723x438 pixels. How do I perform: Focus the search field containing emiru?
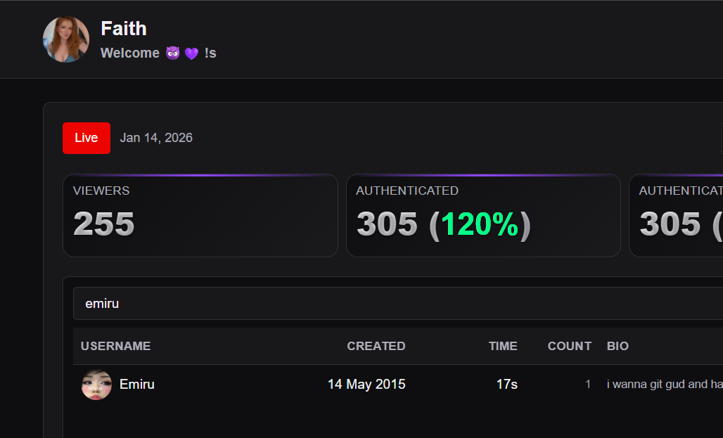398,304
